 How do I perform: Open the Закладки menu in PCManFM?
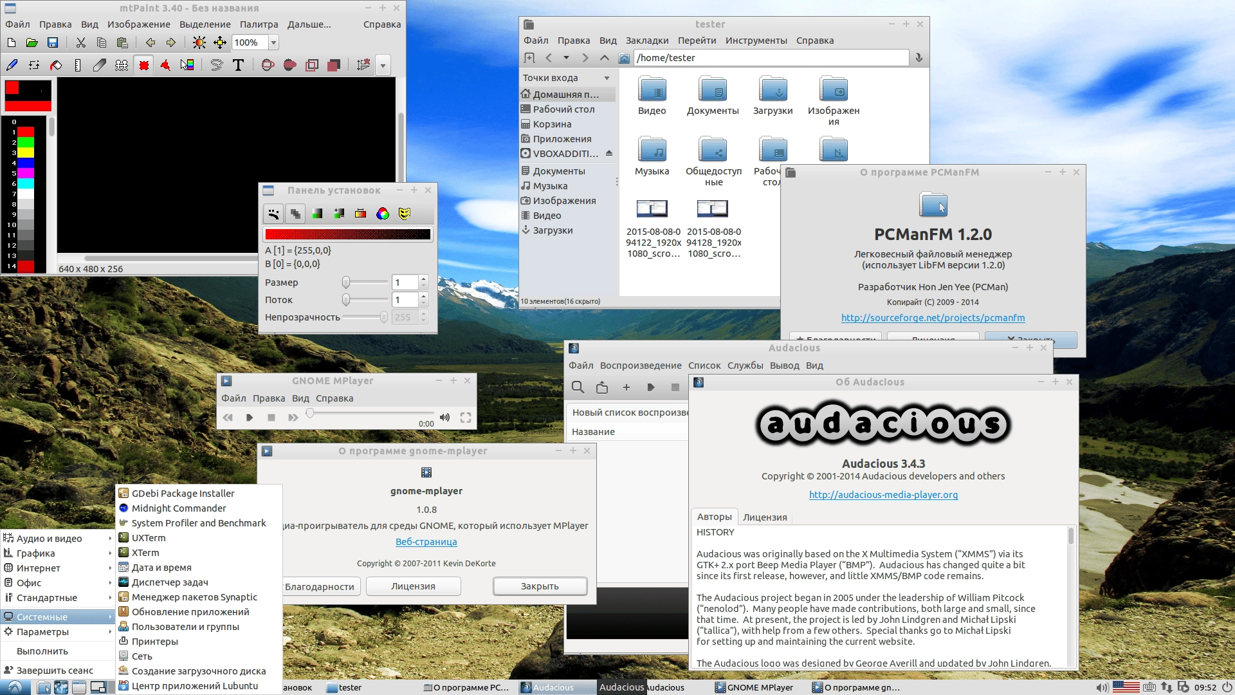(647, 41)
